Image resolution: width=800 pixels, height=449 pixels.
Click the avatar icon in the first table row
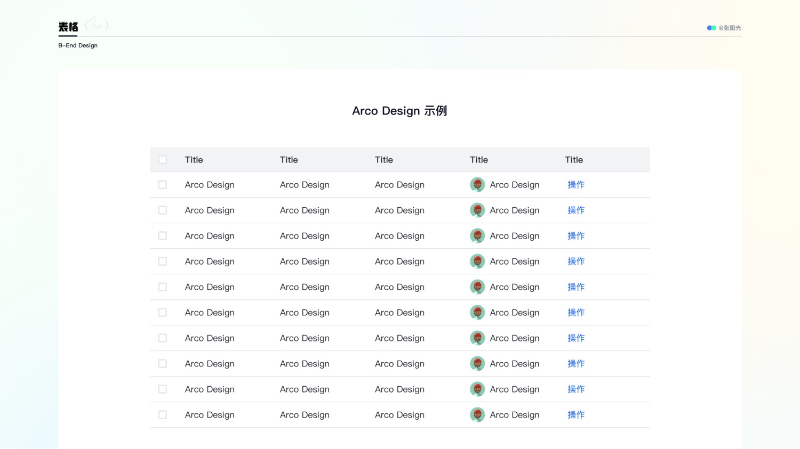tap(477, 185)
